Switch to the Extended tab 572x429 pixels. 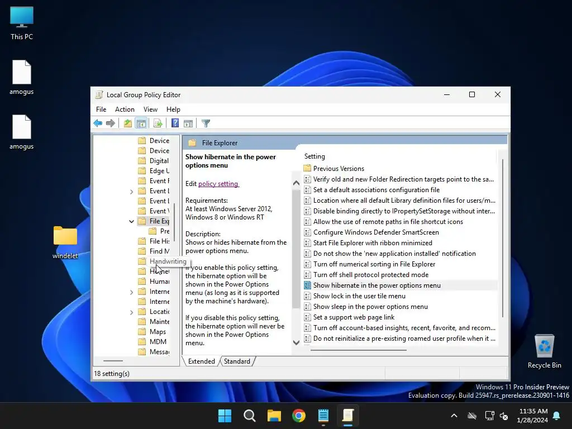tap(201, 361)
